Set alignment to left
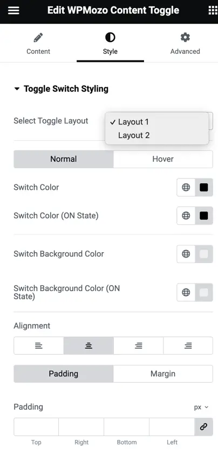 [x=39, y=346]
